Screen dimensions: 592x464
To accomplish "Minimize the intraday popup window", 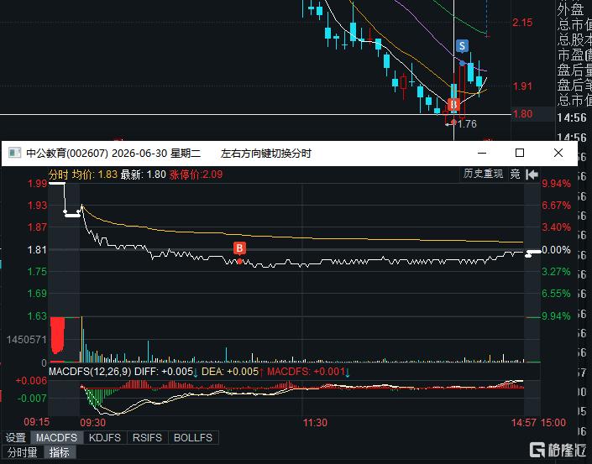I will [482, 153].
